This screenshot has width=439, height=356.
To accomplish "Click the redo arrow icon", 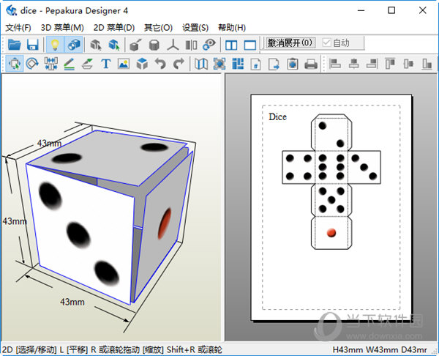I will click(x=179, y=64).
